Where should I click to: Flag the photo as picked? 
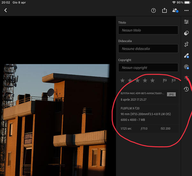coord(165,80)
